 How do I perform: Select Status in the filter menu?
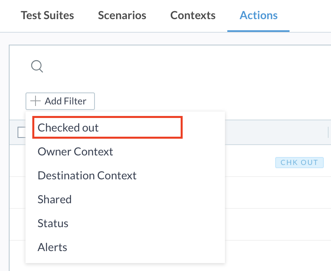pyautogui.click(x=53, y=223)
